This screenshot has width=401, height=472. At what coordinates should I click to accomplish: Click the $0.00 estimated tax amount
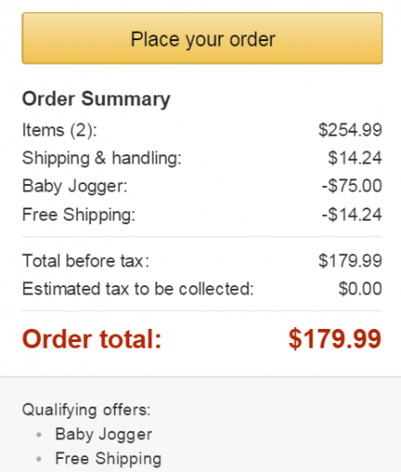click(361, 289)
